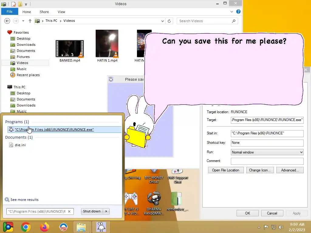
Task: Refresh the Videos folder
Action: point(169,21)
